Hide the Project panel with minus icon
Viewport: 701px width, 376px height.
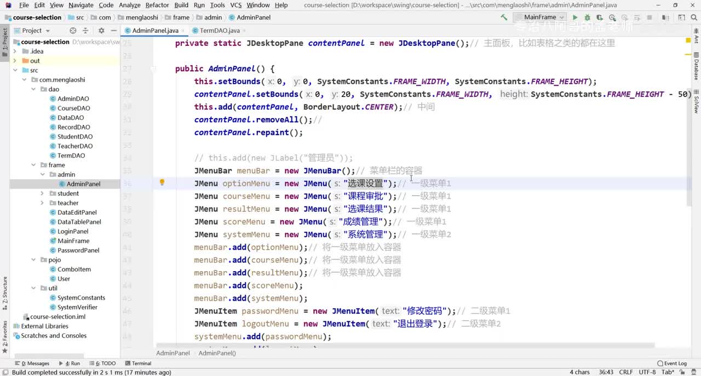pyautogui.click(x=113, y=31)
